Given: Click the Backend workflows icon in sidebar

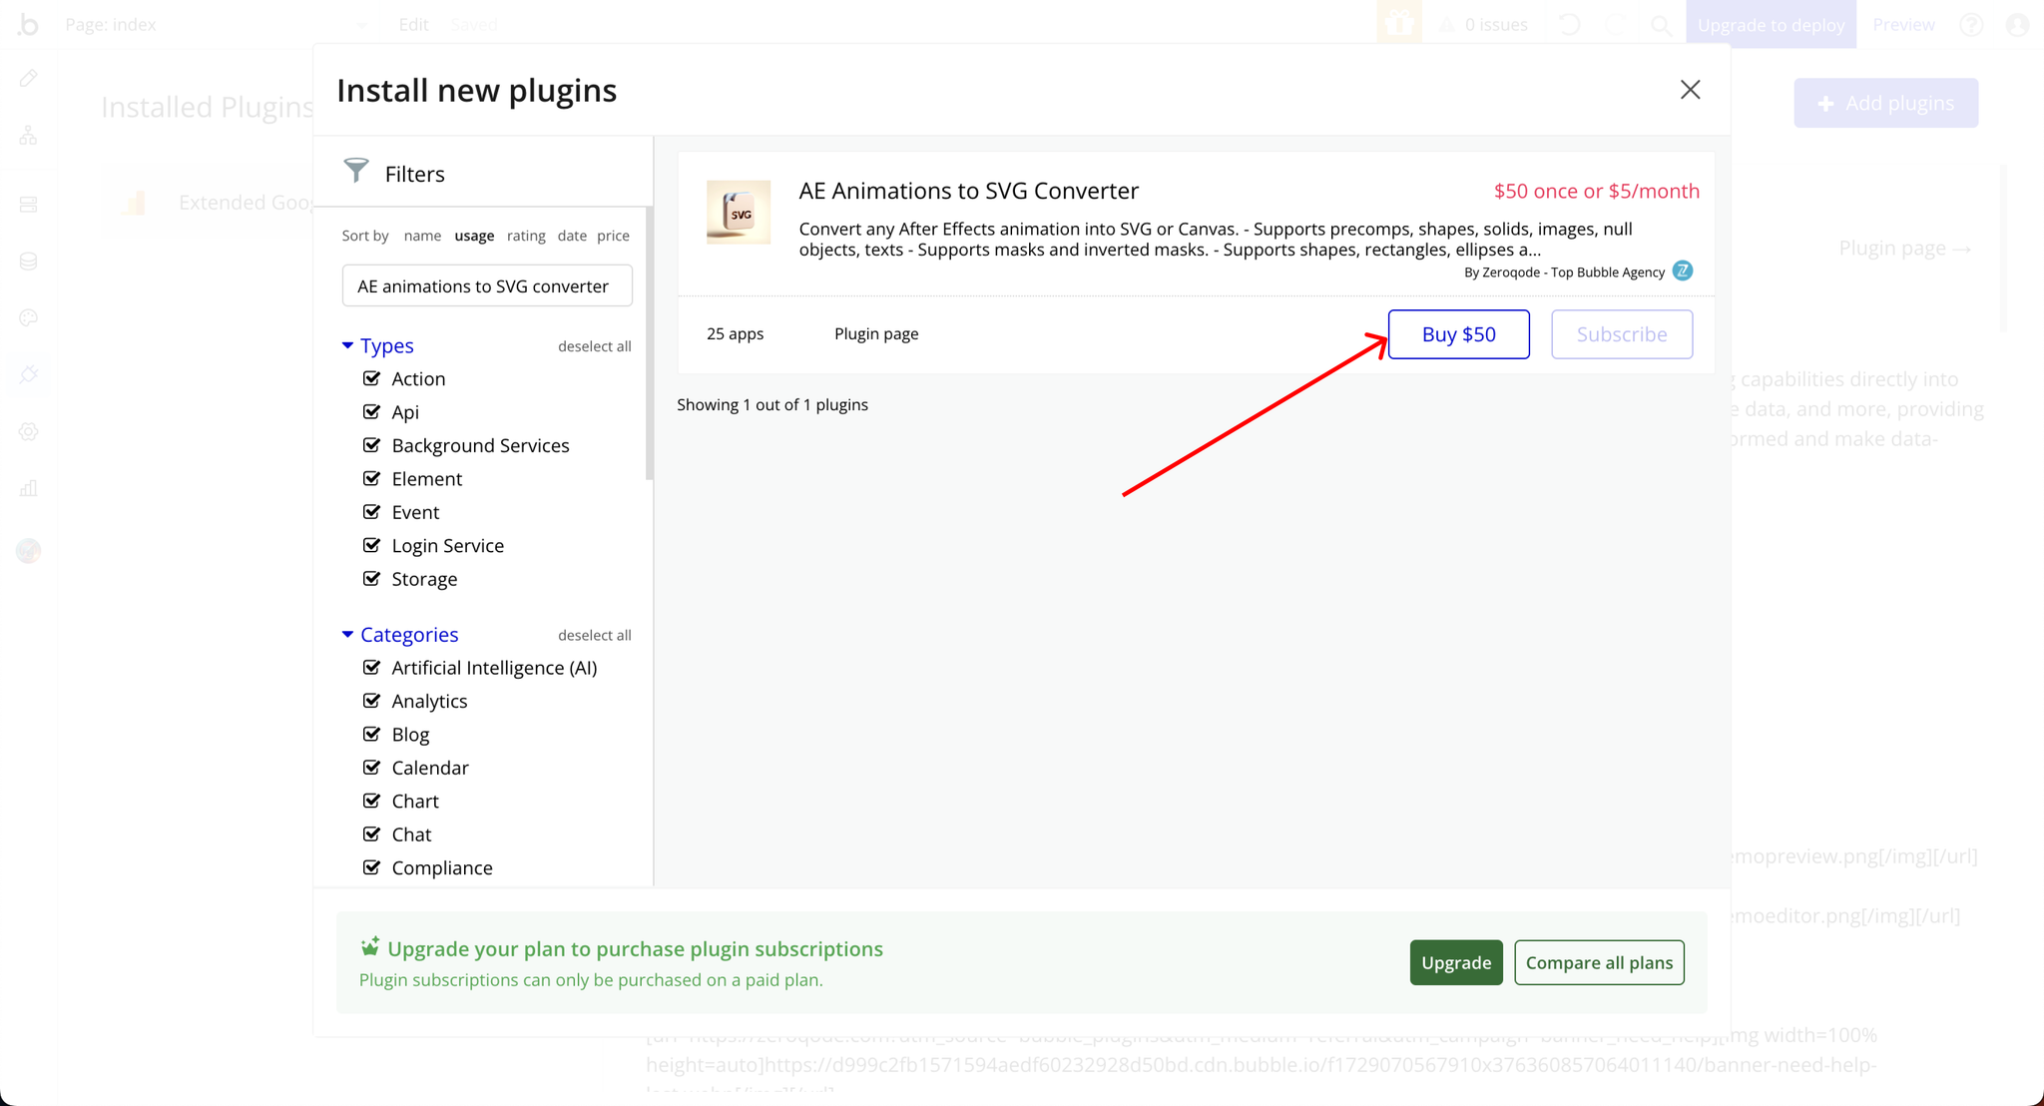Looking at the screenshot, I should point(28,205).
